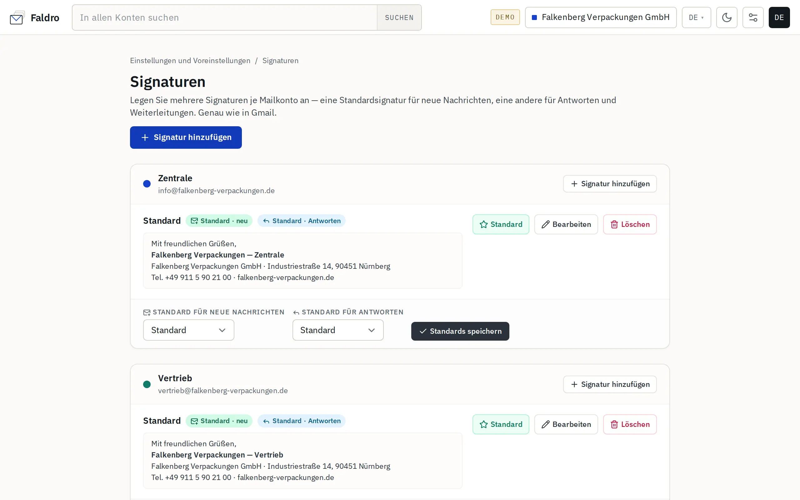Image resolution: width=800 pixels, height=500 pixels.
Task: Open the settings sliders icon in the header
Action: point(753,17)
